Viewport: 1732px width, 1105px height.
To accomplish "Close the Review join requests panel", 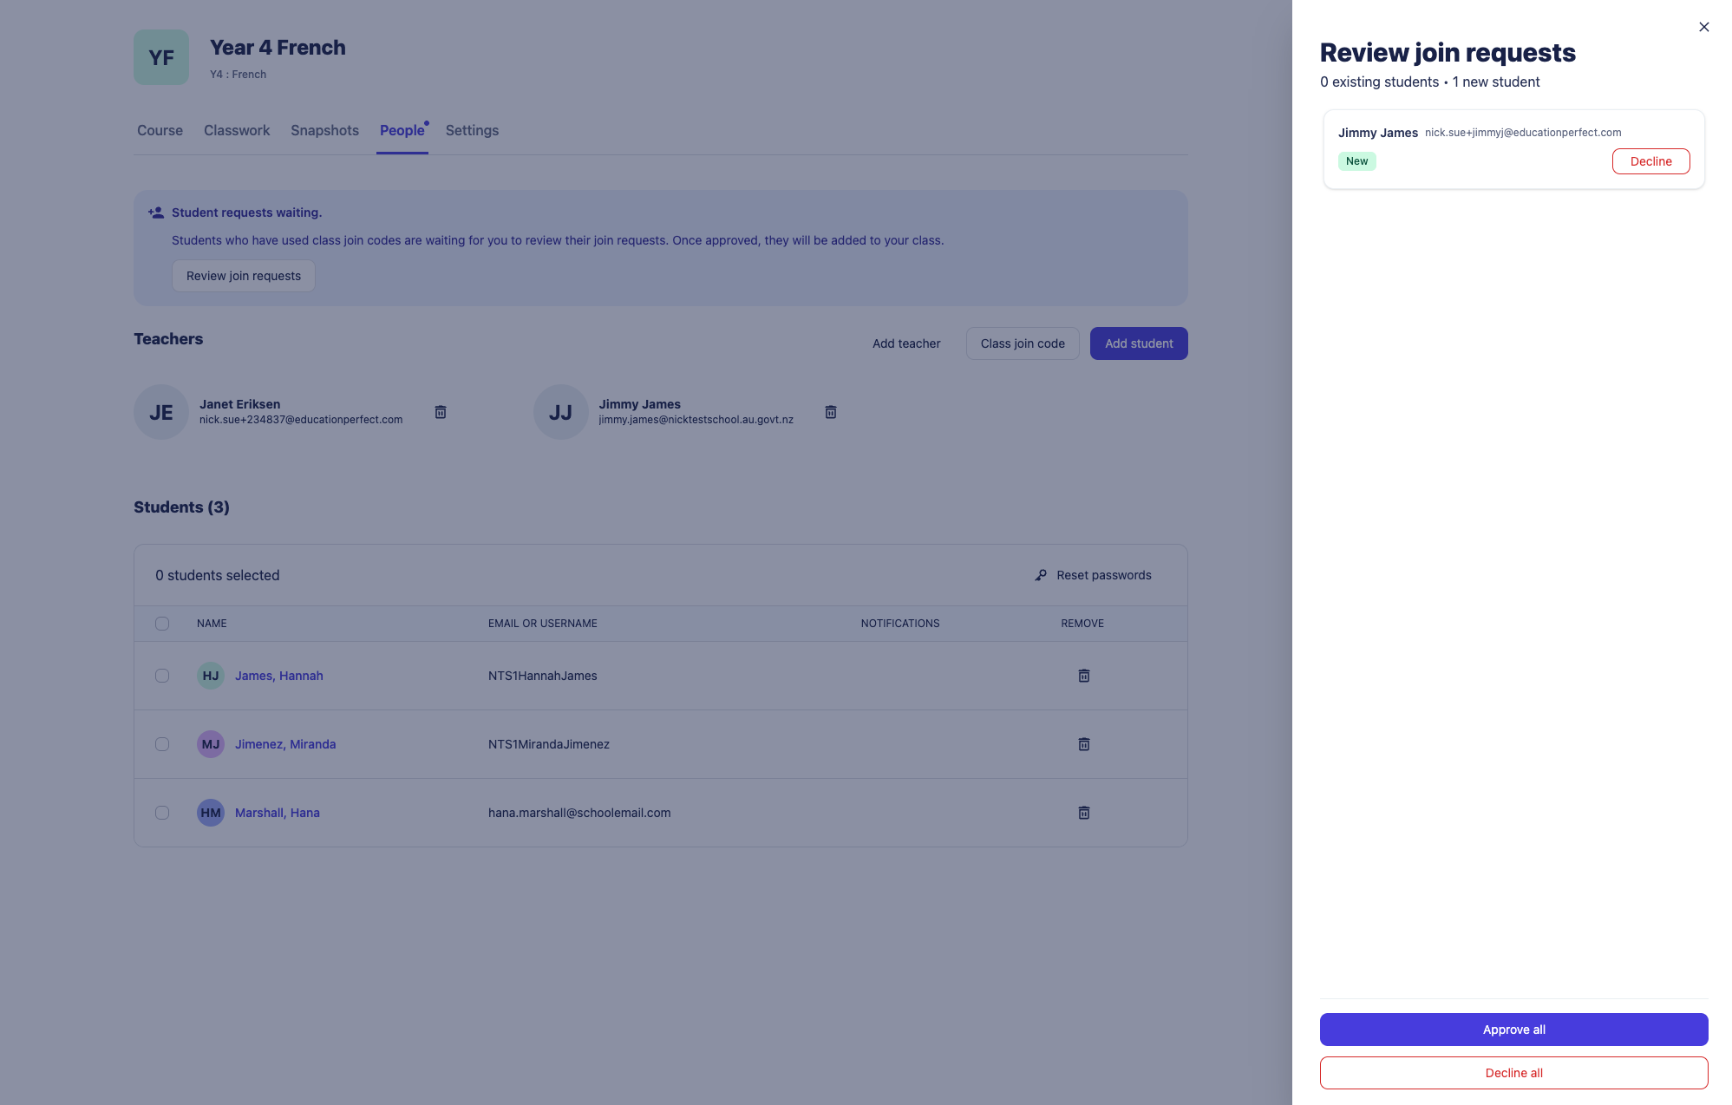I will [1703, 27].
